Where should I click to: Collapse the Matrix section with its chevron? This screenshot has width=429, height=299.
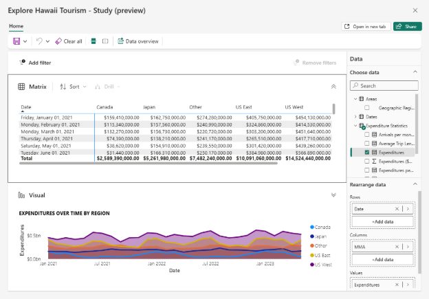coord(333,87)
